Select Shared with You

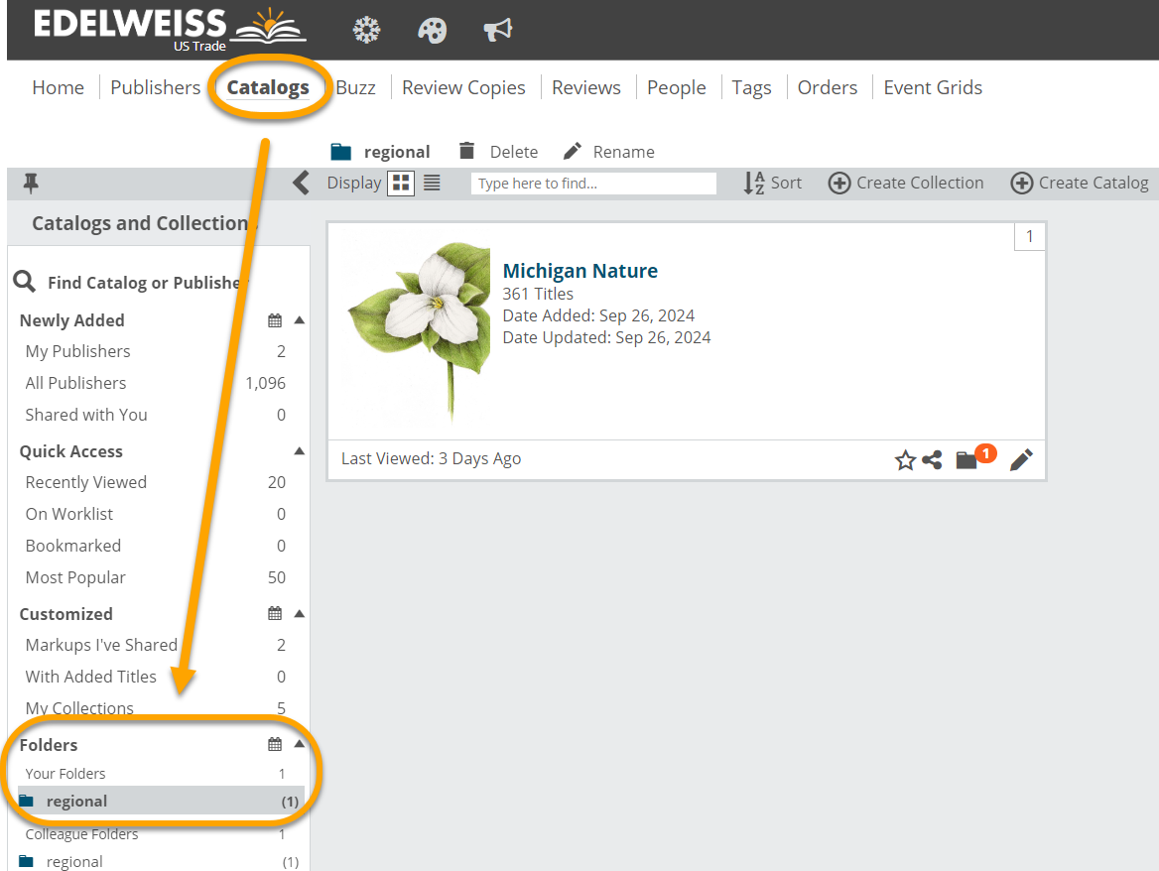[x=156, y=415]
